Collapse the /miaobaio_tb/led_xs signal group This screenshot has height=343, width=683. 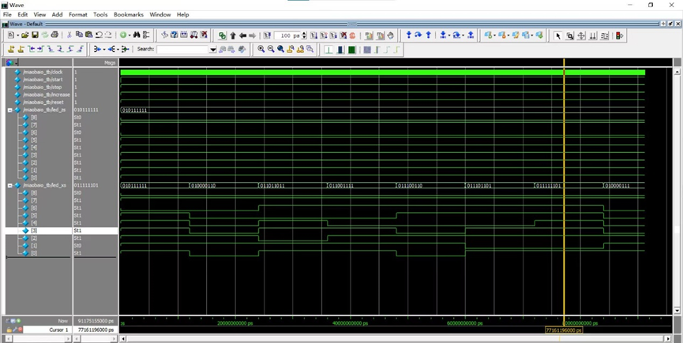point(9,185)
